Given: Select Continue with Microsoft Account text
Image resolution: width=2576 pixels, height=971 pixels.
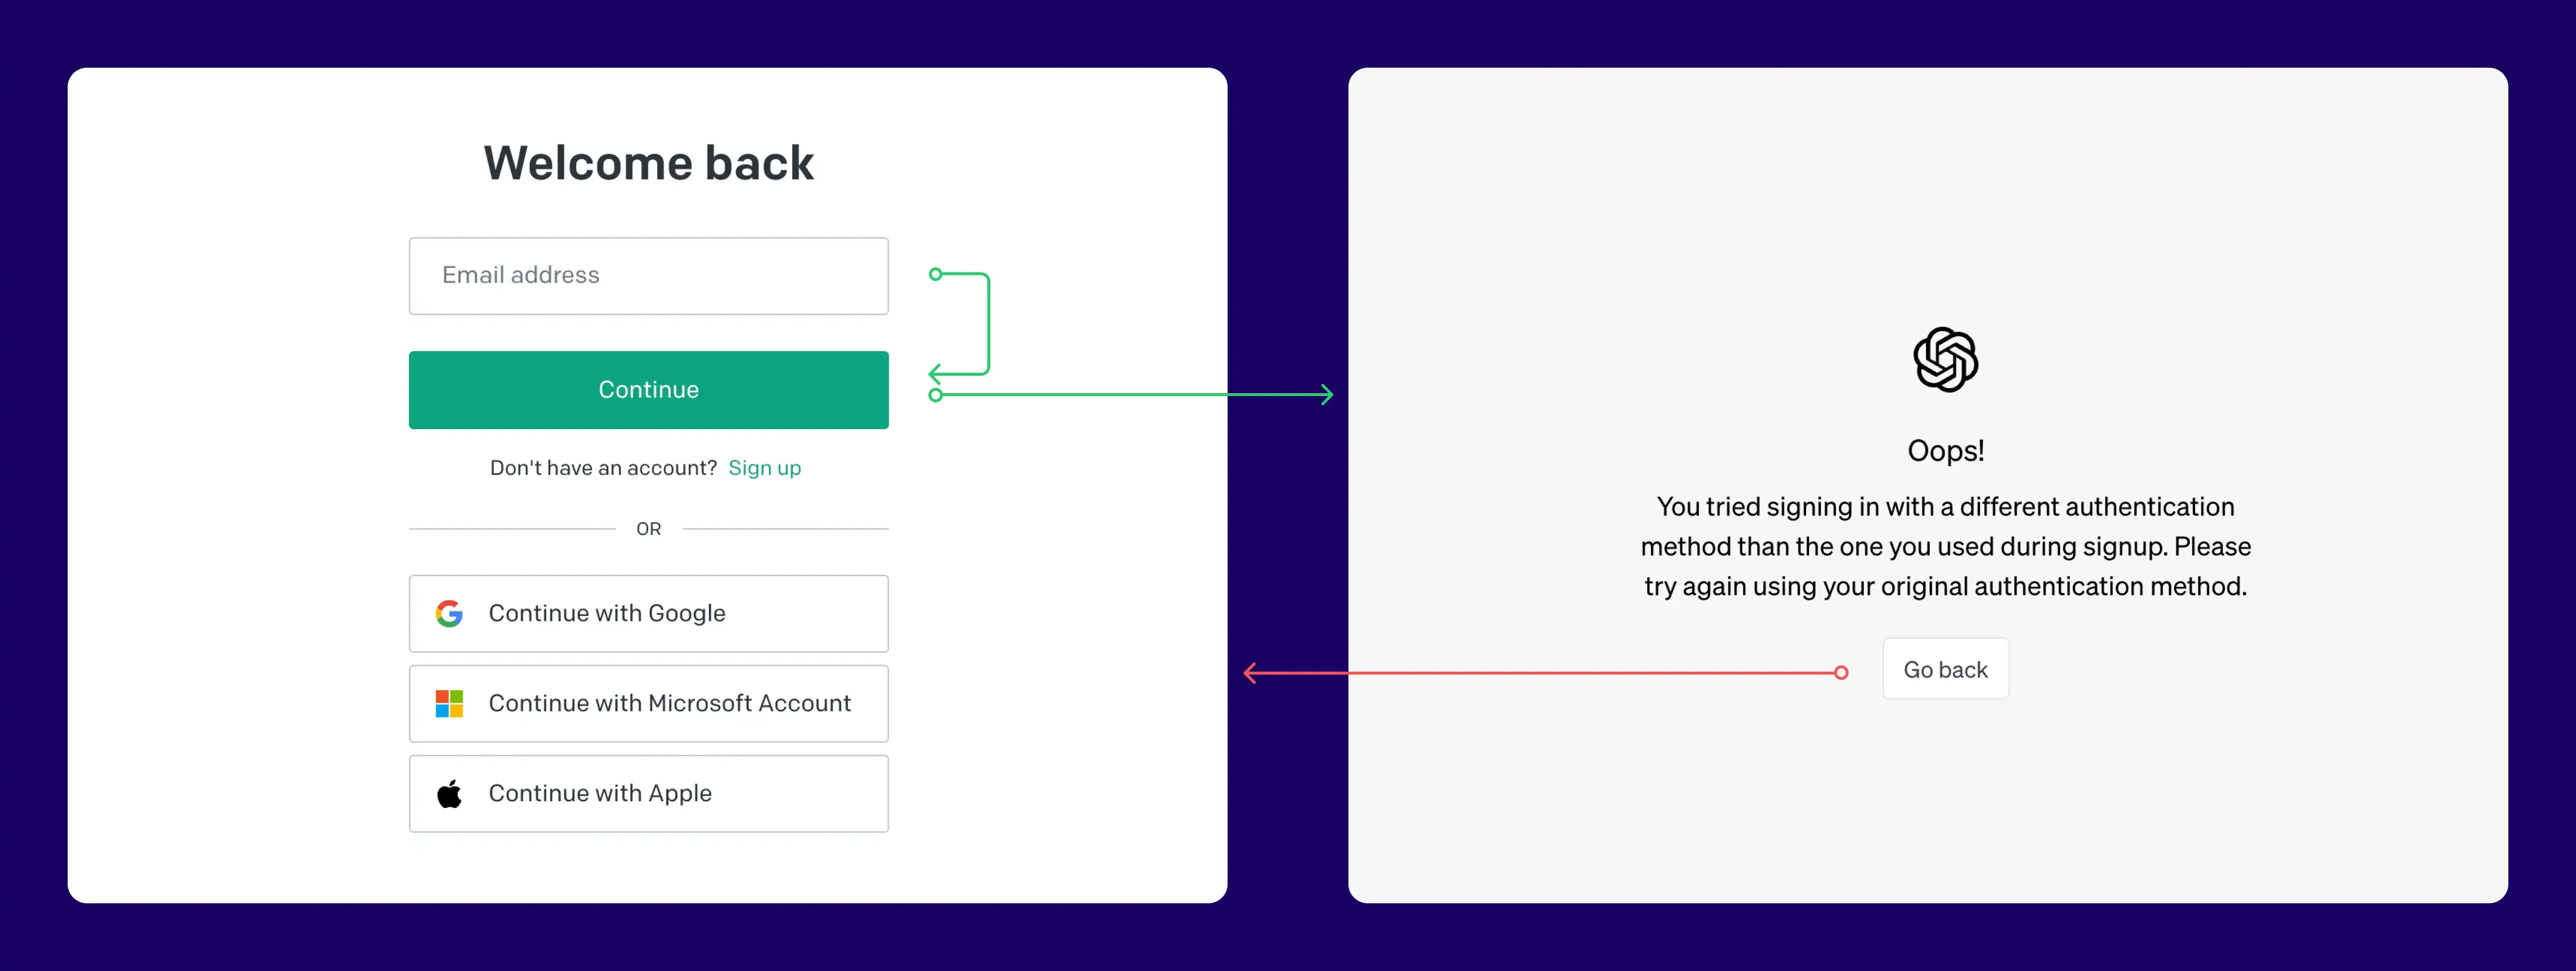Looking at the screenshot, I should (x=669, y=704).
